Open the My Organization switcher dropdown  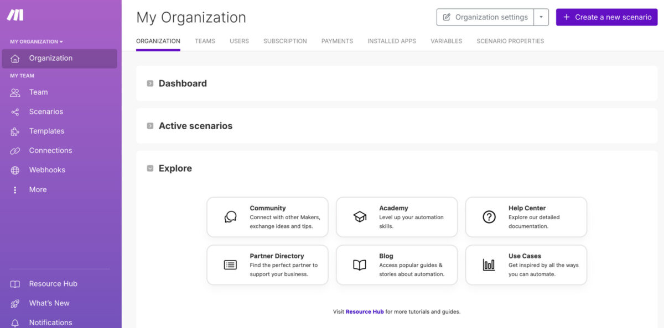[37, 41]
